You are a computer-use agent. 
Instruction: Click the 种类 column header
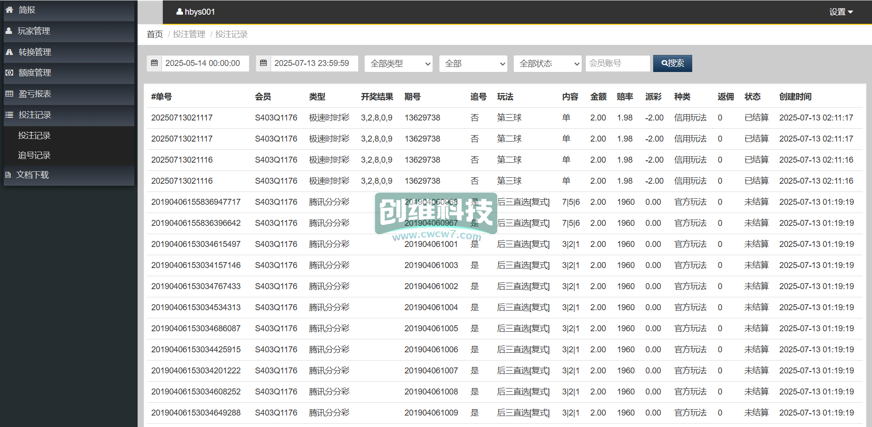682,97
